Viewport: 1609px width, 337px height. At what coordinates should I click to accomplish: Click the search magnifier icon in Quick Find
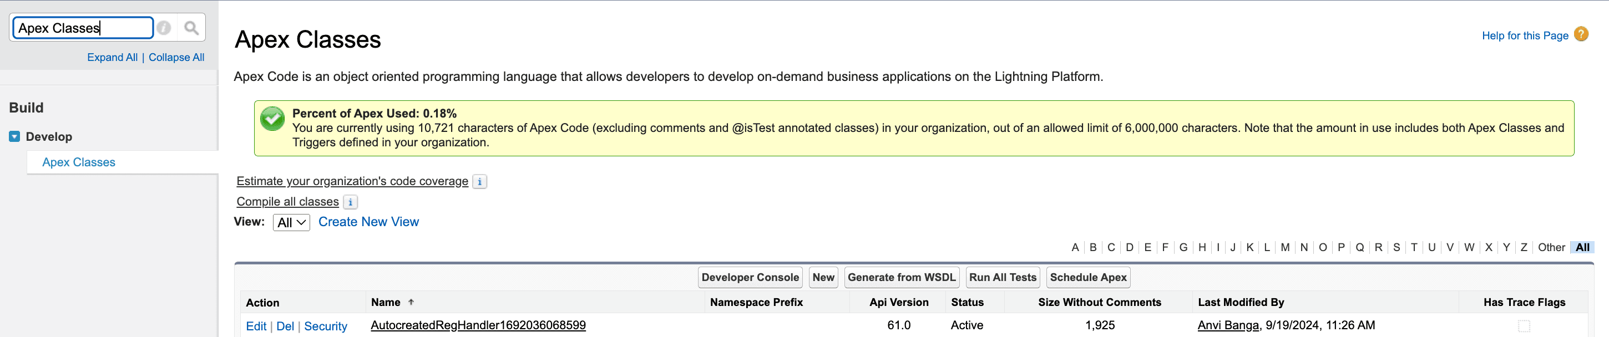[191, 28]
